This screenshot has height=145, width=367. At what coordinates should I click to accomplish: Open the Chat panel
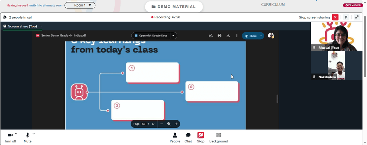pyautogui.click(x=188, y=138)
